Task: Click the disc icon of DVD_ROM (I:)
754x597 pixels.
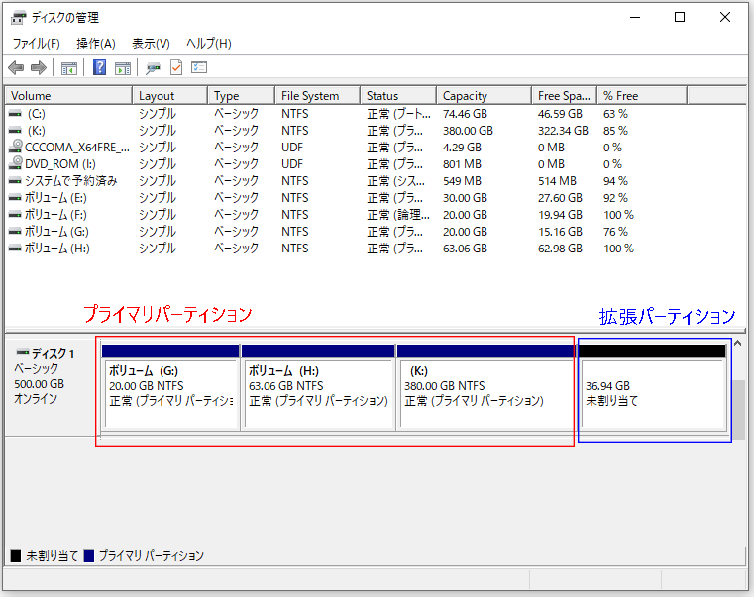Action: pyautogui.click(x=17, y=162)
